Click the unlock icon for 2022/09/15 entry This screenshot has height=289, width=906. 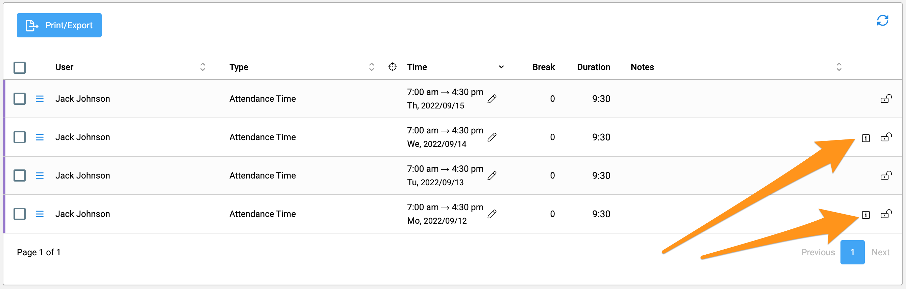pyautogui.click(x=886, y=99)
